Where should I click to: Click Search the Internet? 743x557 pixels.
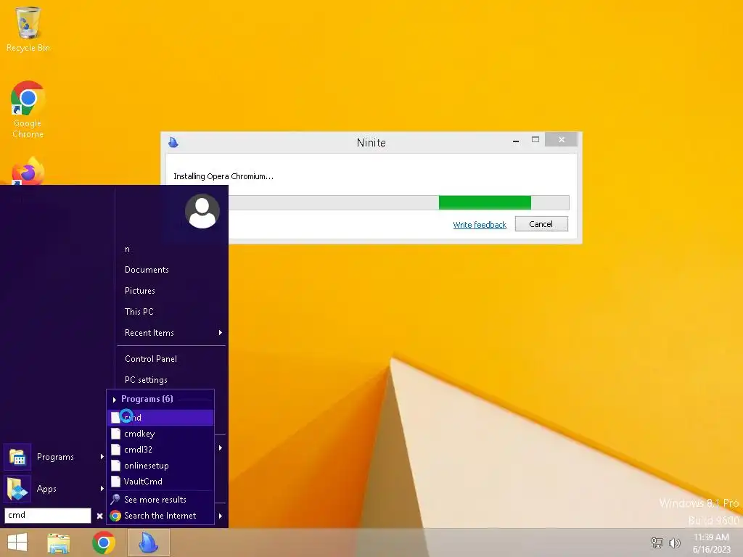(x=160, y=516)
